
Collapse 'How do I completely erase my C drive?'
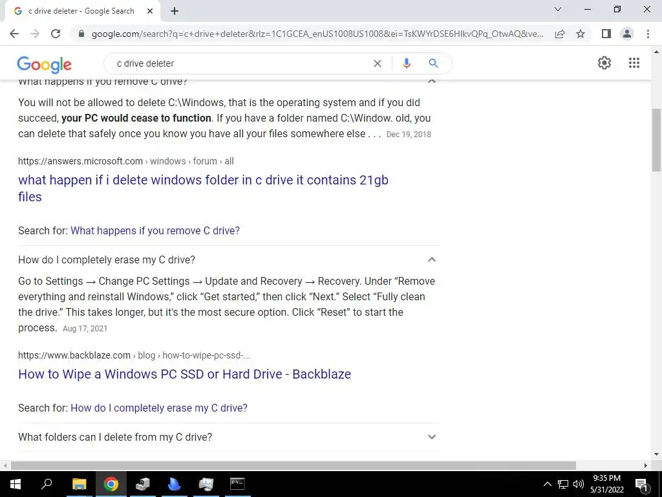pyautogui.click(x=431, y=260)
